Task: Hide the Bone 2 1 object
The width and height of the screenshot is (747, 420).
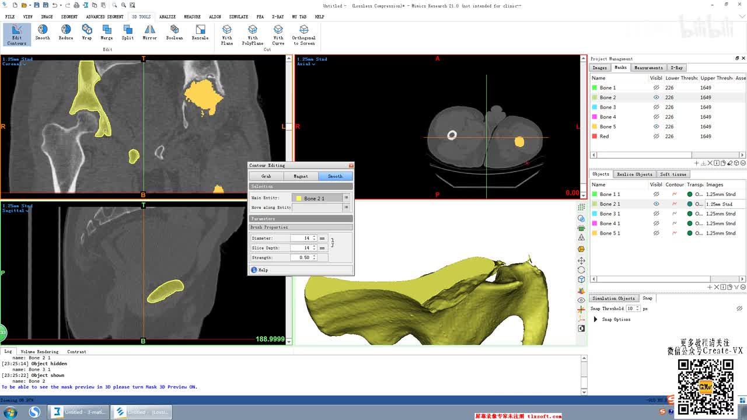Action: (656, 204)
